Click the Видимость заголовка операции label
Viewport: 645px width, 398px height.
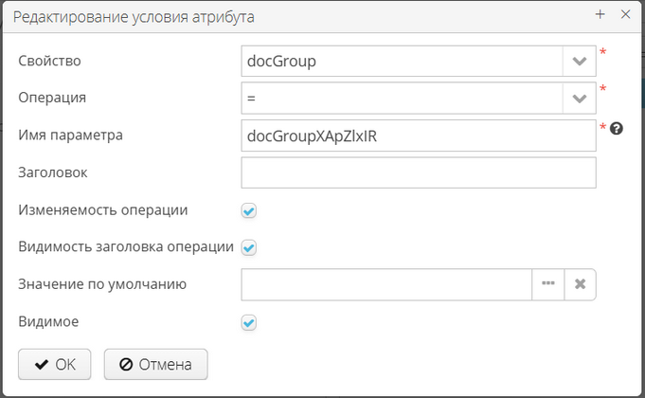click(126, 246)
